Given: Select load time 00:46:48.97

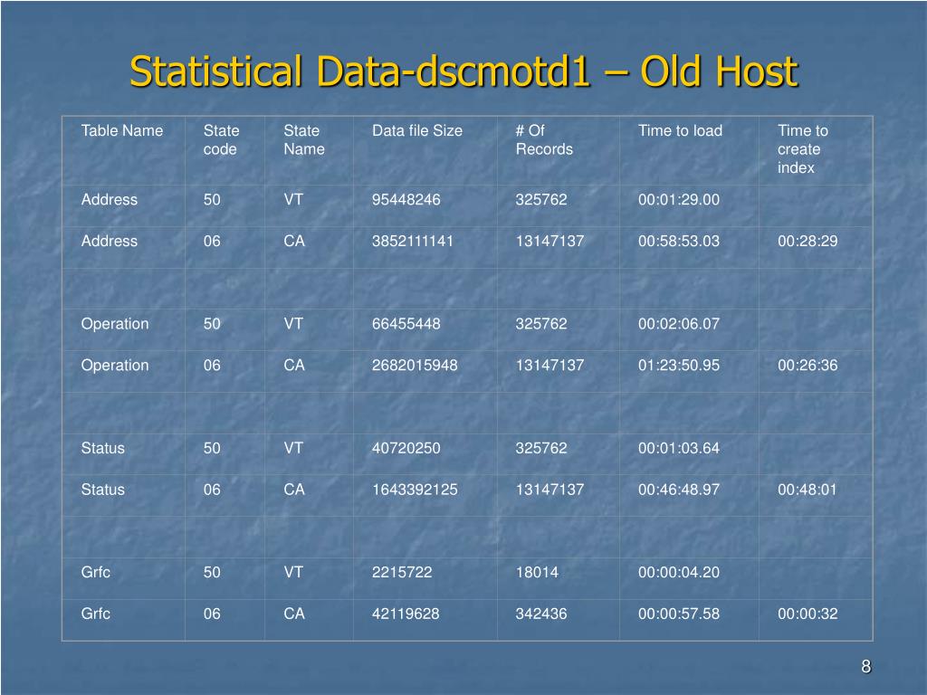Looking at the screenshot, I should (x=679, y=490).
